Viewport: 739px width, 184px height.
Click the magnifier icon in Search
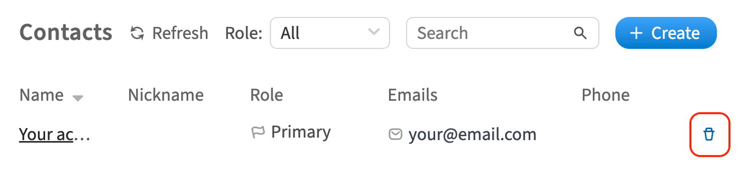coord(580,33)
